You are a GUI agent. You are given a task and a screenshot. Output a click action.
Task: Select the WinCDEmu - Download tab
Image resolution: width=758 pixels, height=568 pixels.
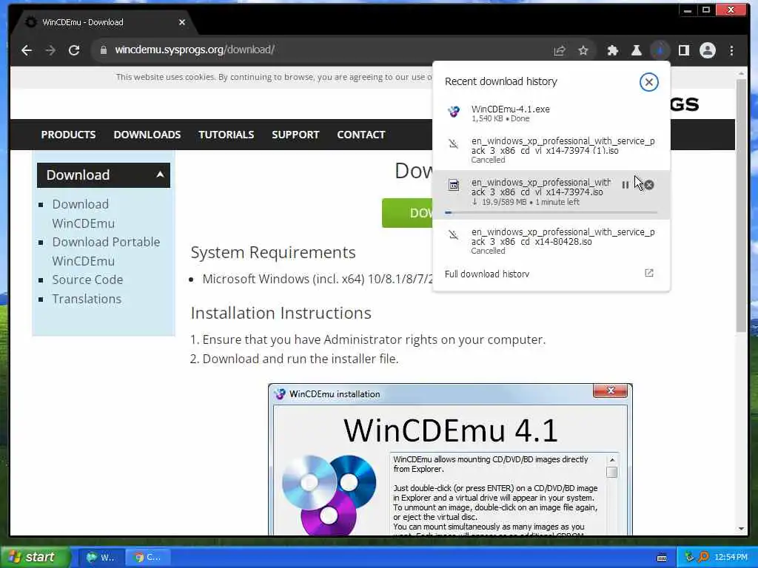click(102, 22)
